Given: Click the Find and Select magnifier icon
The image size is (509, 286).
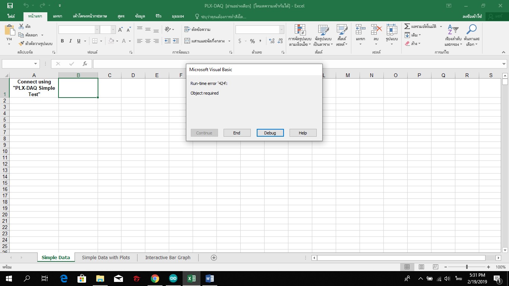Looking at the screenshot, I should click(472, 29).
